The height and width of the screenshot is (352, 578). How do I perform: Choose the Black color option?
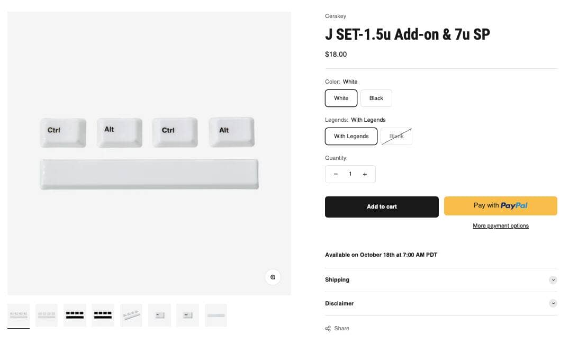[x=376, y=98]
